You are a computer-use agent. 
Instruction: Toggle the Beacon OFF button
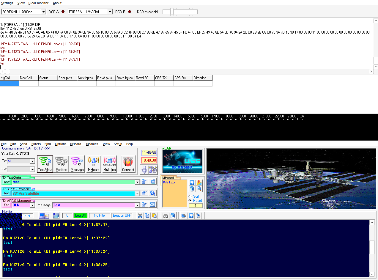click(122, 215)
